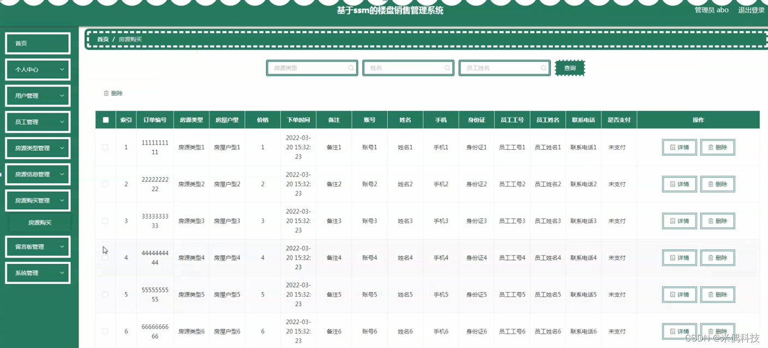Image resolution: width=768 pixels, height=348 pixels.
Task: Open 详情 for row 6
Action: pyautogui.click(x=680, y=331)
